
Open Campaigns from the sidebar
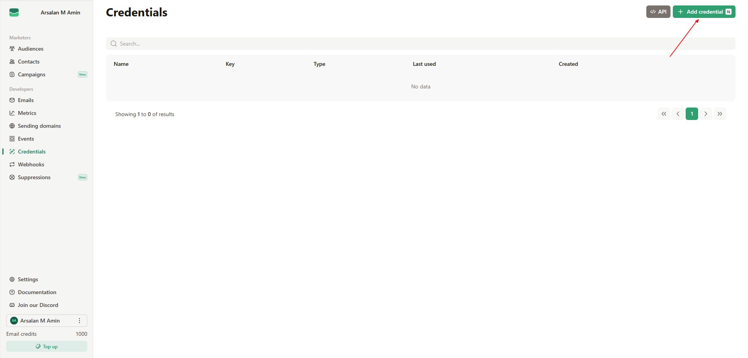point(32,74)
